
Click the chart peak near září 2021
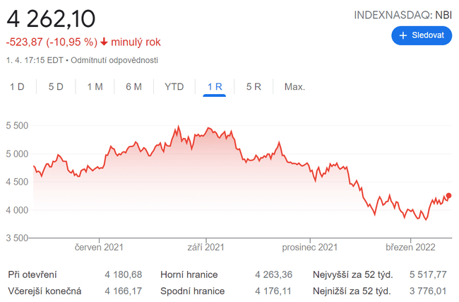point(178,127)
